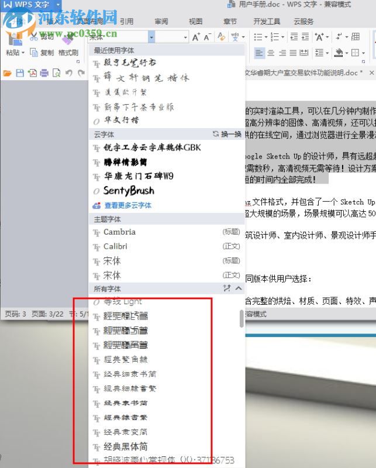This screenshot has height=468, width=376.
Task: Export to PDF icon
Action: pyautogui.click(x=32, y=73)
